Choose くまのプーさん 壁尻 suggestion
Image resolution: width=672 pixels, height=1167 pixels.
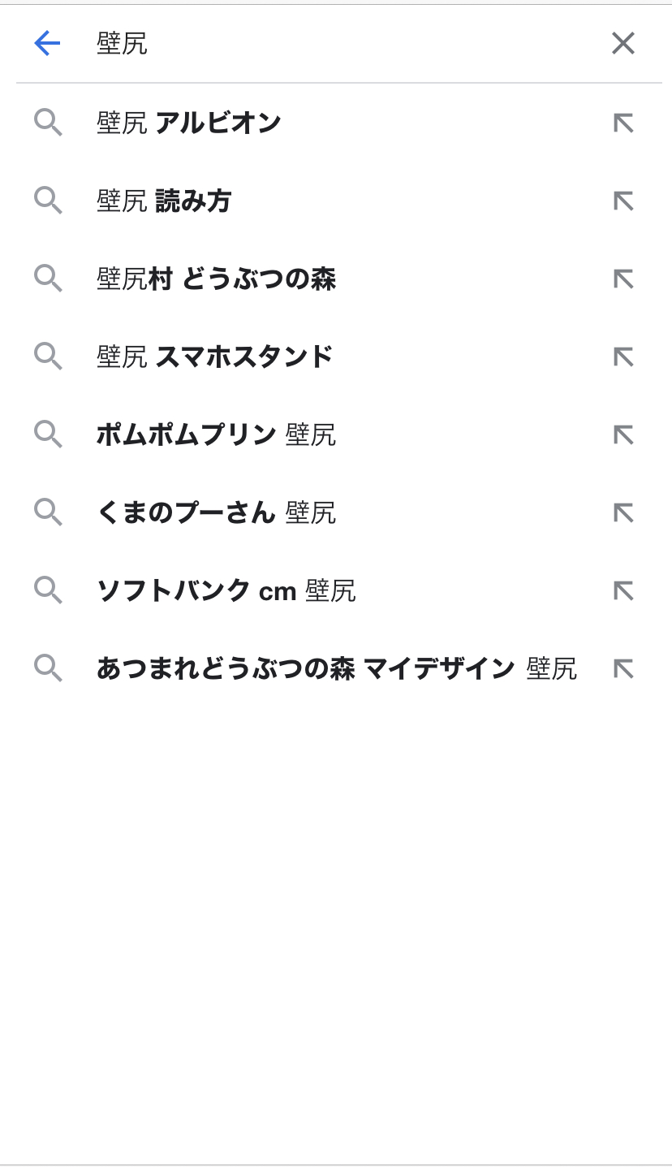pyautogui.click(x=216, y=512)
